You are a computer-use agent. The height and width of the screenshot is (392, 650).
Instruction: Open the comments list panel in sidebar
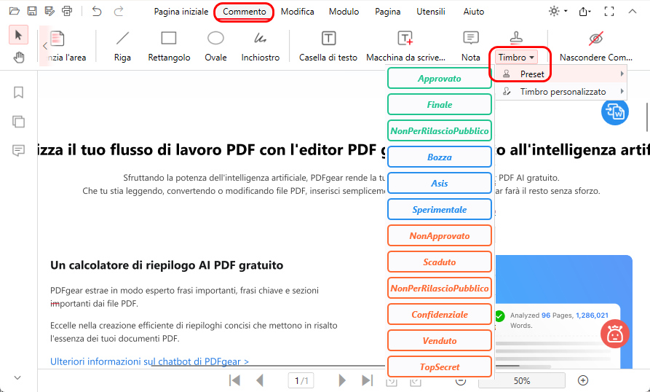pyautogui.click(x=18, y=150)
